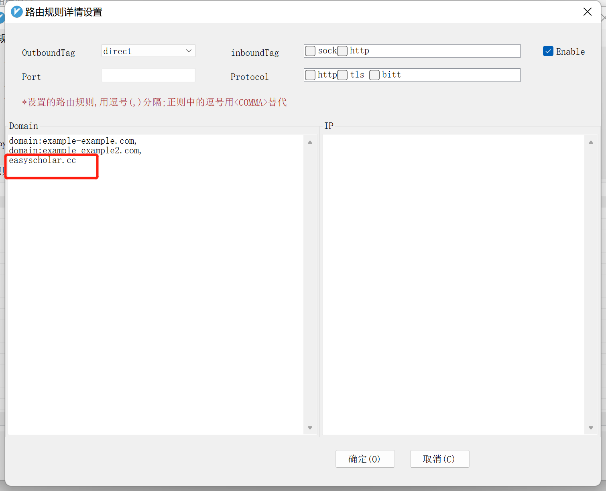The image size is (606, 491).
Task: Click inside the Domain text area
Action: pyautogui.click(x=156, y=284)
